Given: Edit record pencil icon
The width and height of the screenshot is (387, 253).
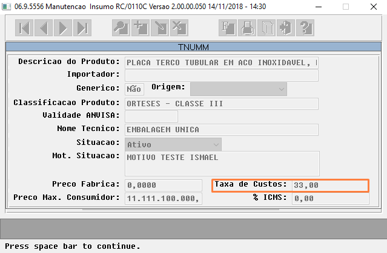Looking at the screenshot, I should pos(160,28).
